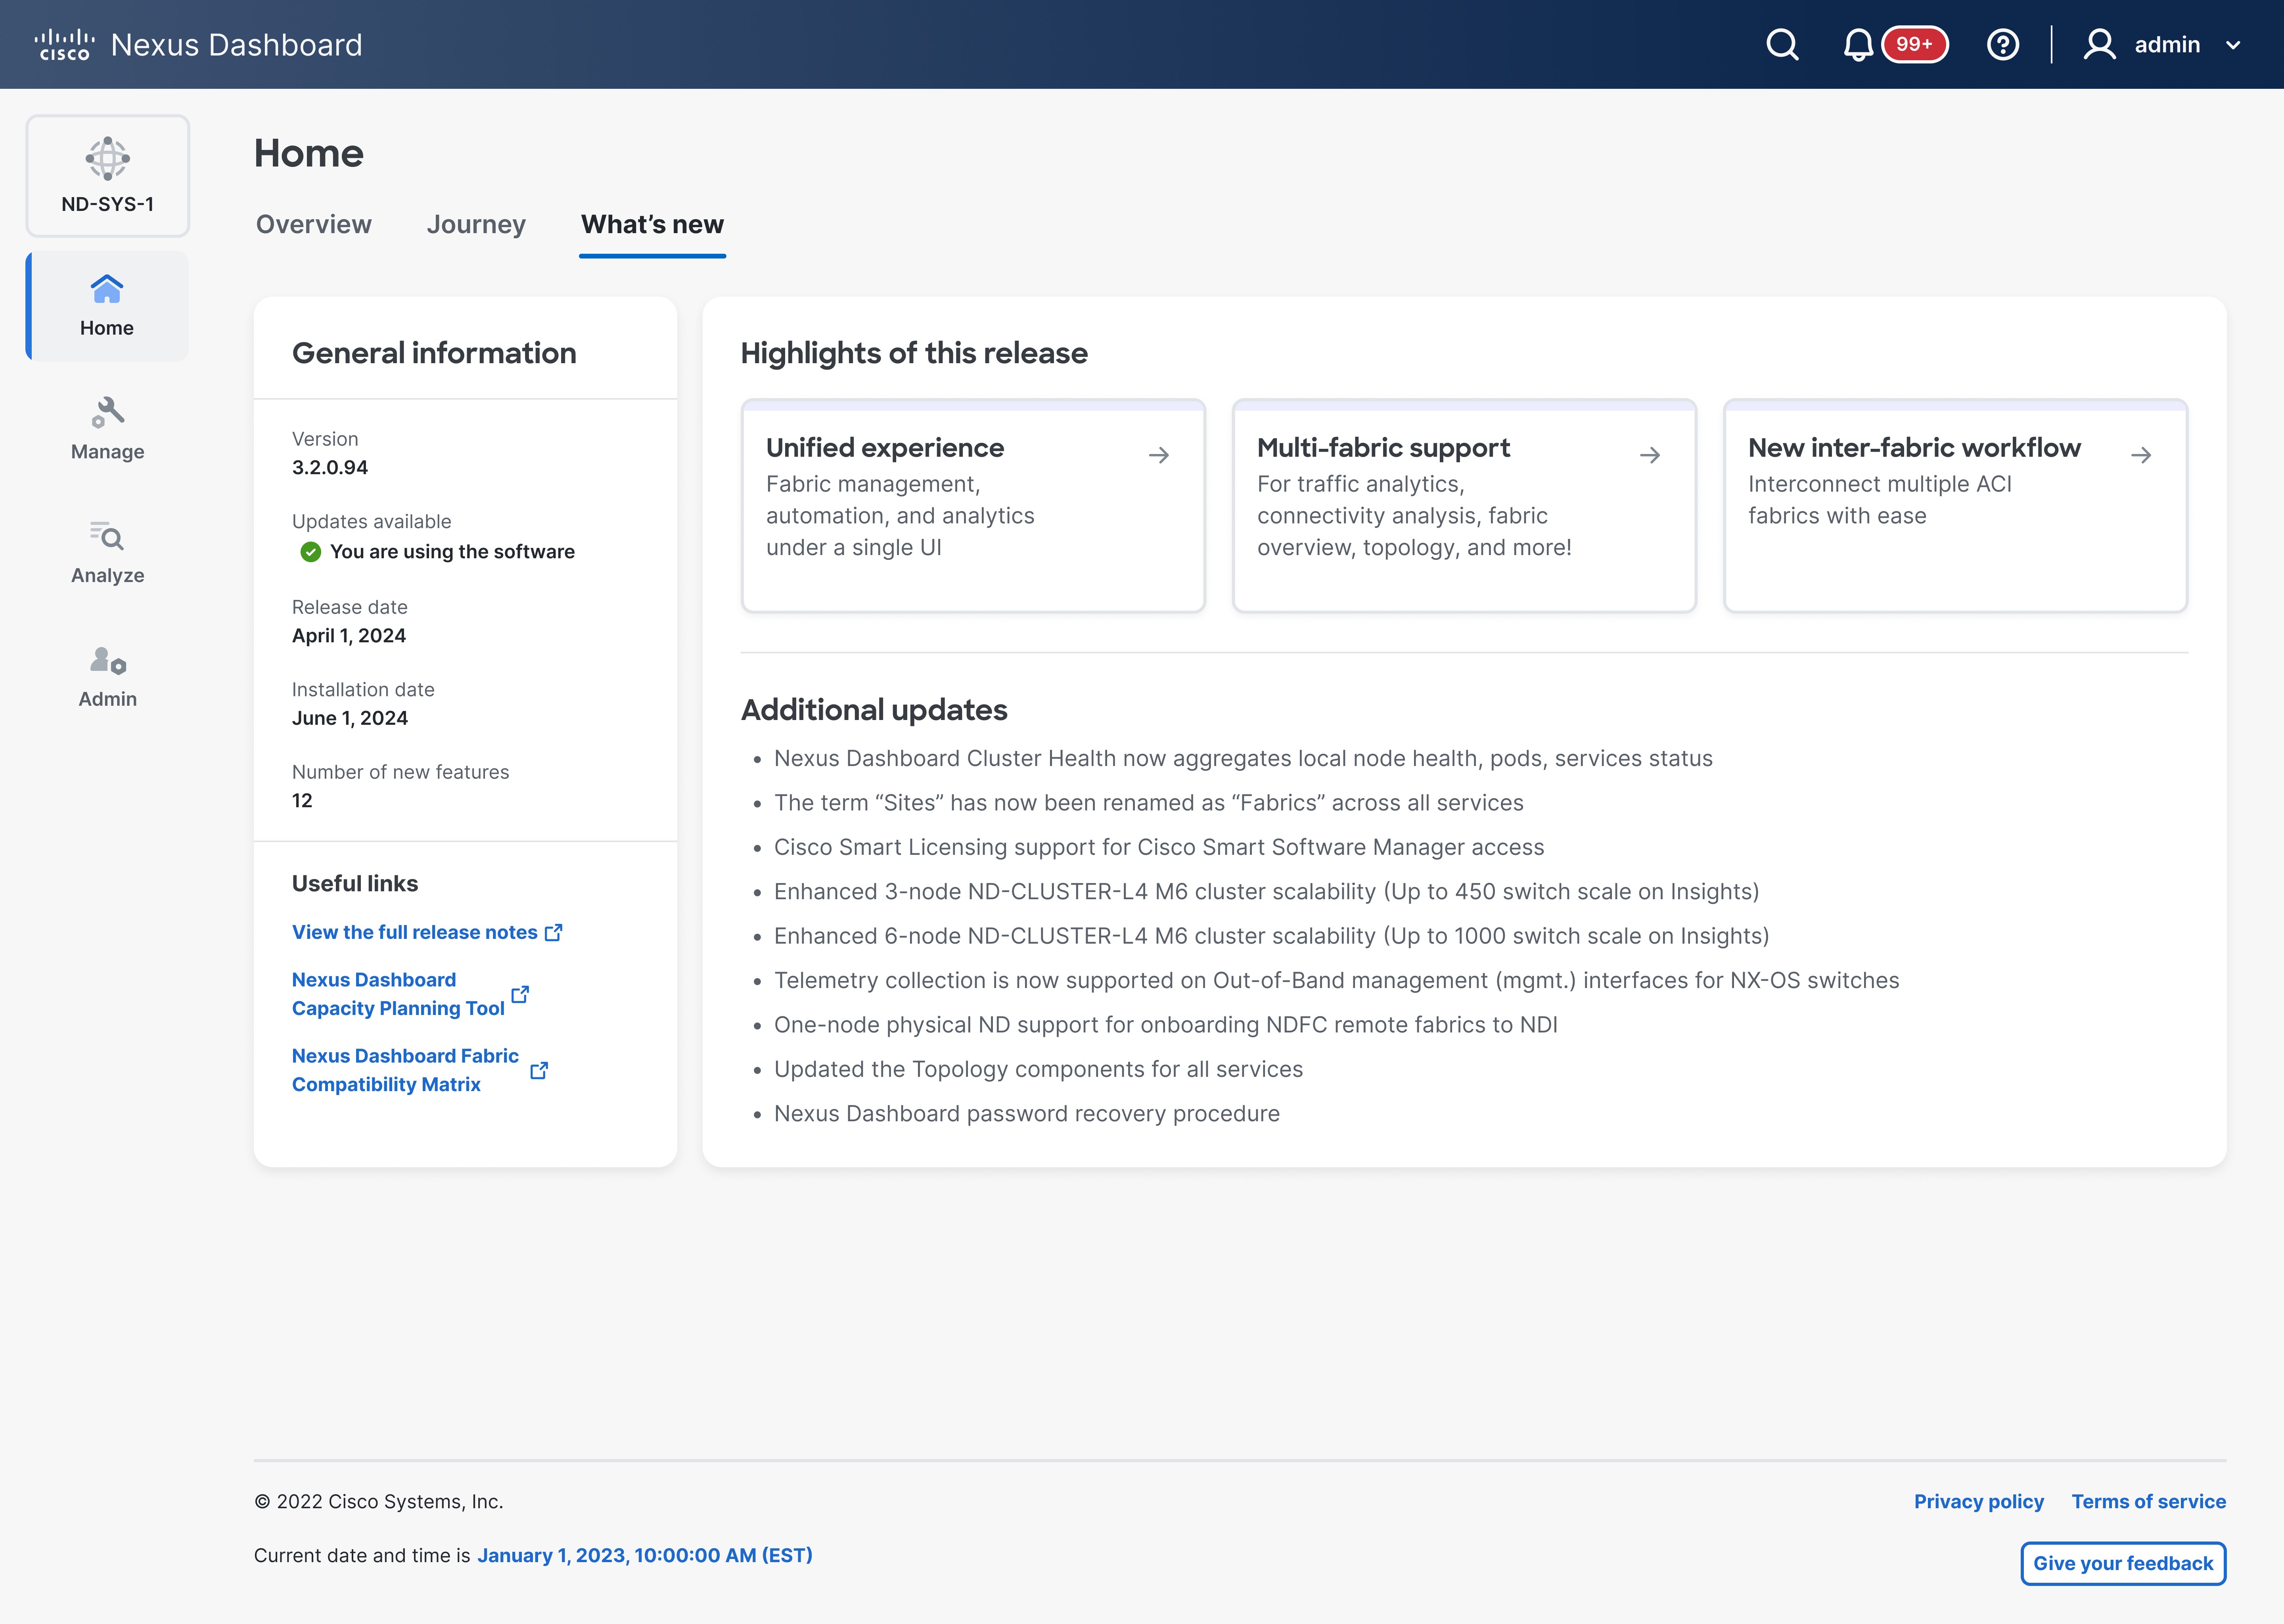This screenshot has width=2284, height=1624.
Task: Switch to the Journey tab
Action: 476,224
